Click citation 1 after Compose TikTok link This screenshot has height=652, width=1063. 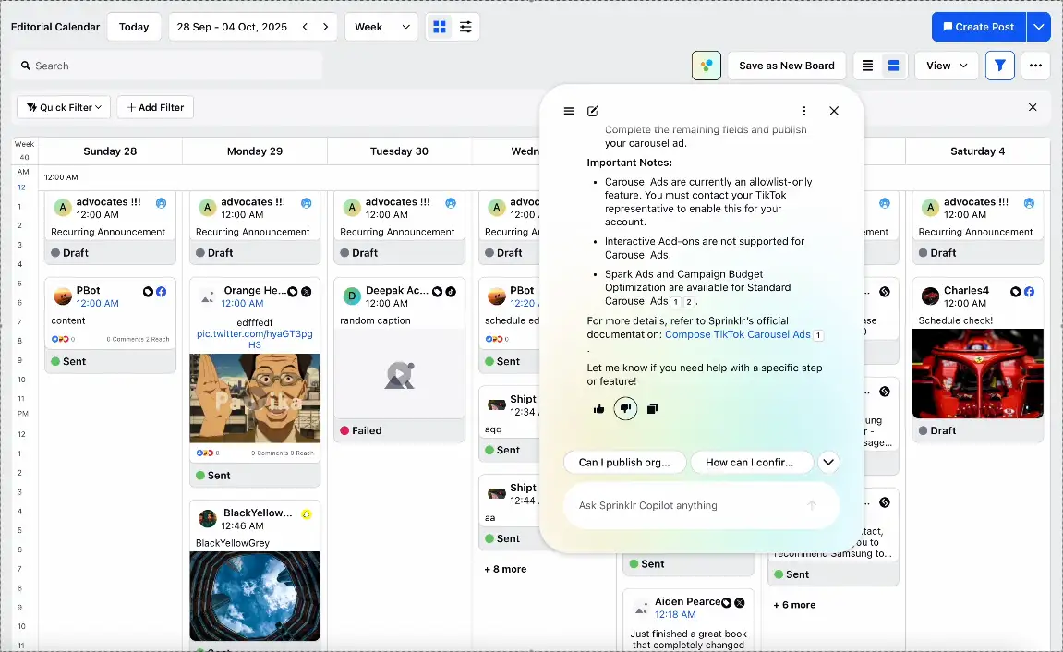tap(818, 335)
